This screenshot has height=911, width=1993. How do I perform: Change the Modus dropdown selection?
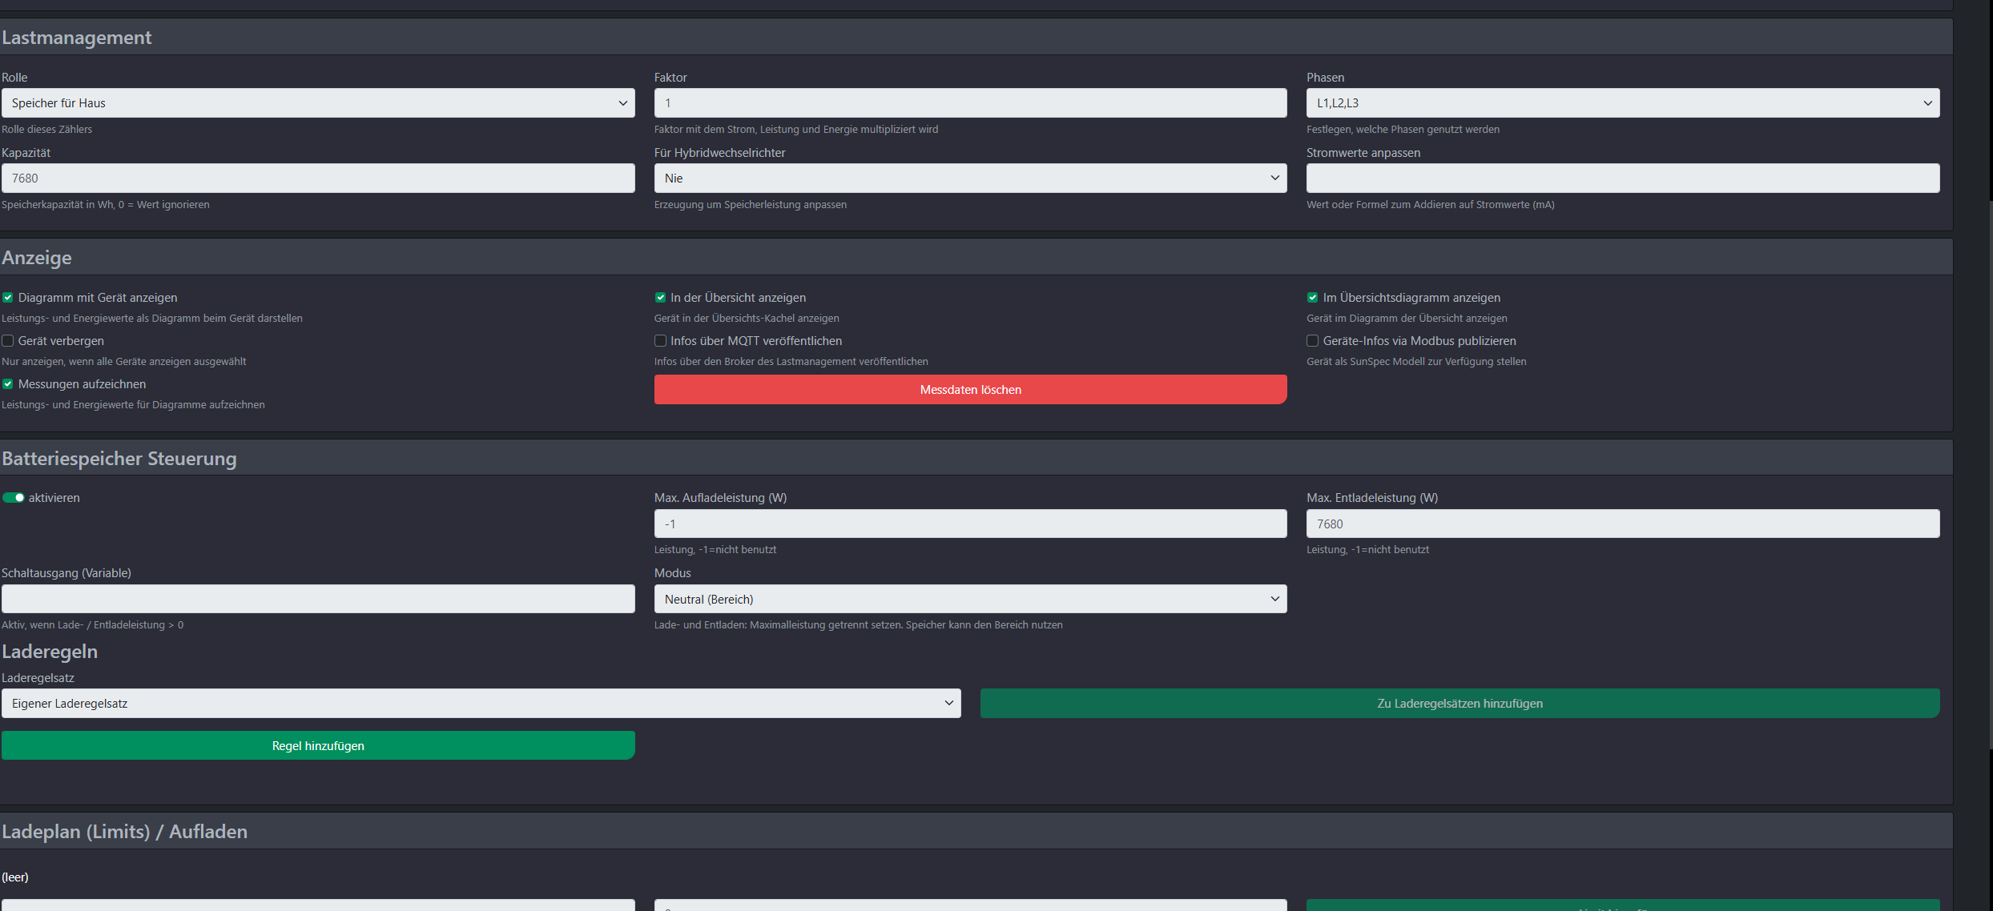pyautogui.click(x=970, y=600)
